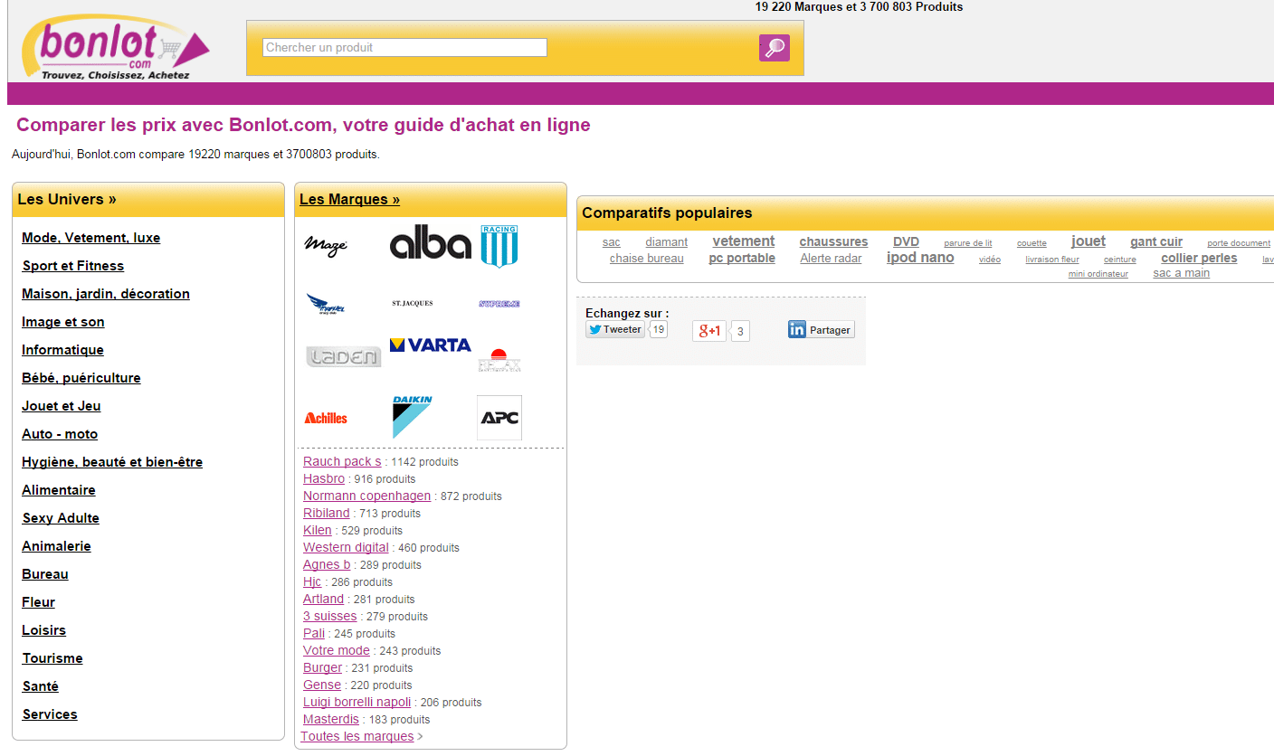Open Santé category
1274x756 pixels.
tap(41, 686)
